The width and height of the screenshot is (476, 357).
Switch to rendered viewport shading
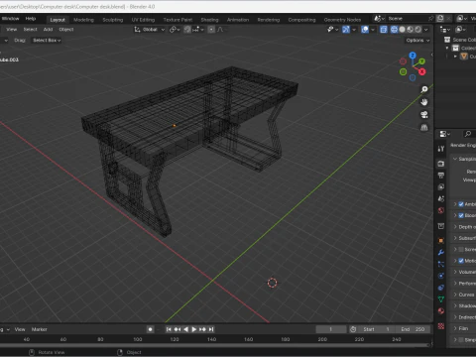click(418, 30)
